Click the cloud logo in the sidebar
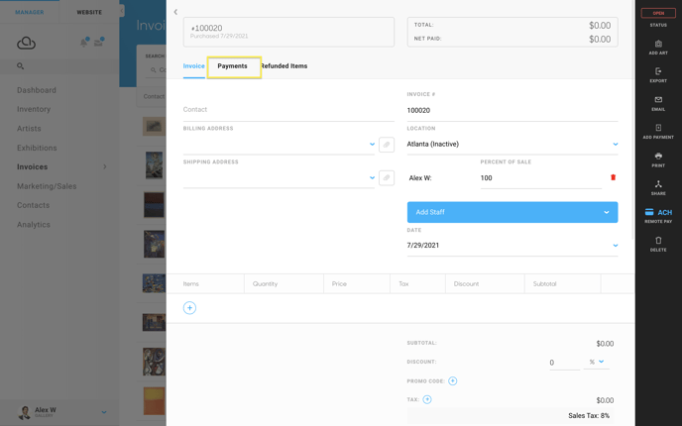Screen dimensions: 682x426 [26, 43]
